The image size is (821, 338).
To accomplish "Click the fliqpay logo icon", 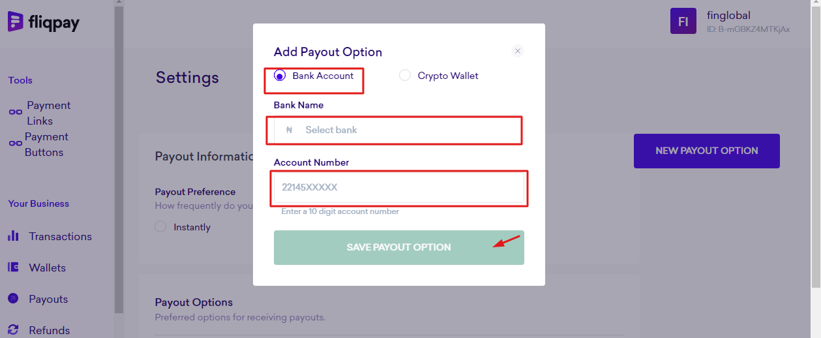I will 16,22.
